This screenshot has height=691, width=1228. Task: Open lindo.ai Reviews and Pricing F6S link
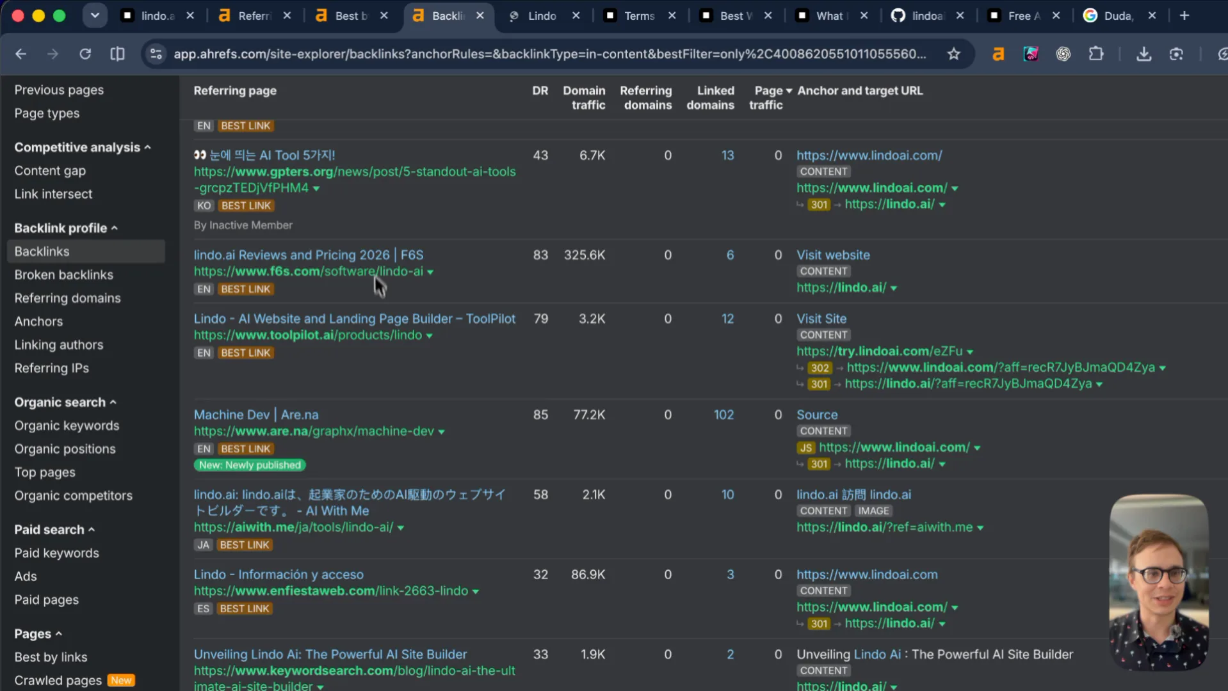(309, 255)
